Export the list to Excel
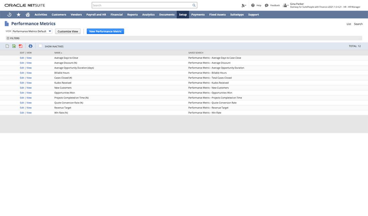Screen dimensions: 368x216 14,46
